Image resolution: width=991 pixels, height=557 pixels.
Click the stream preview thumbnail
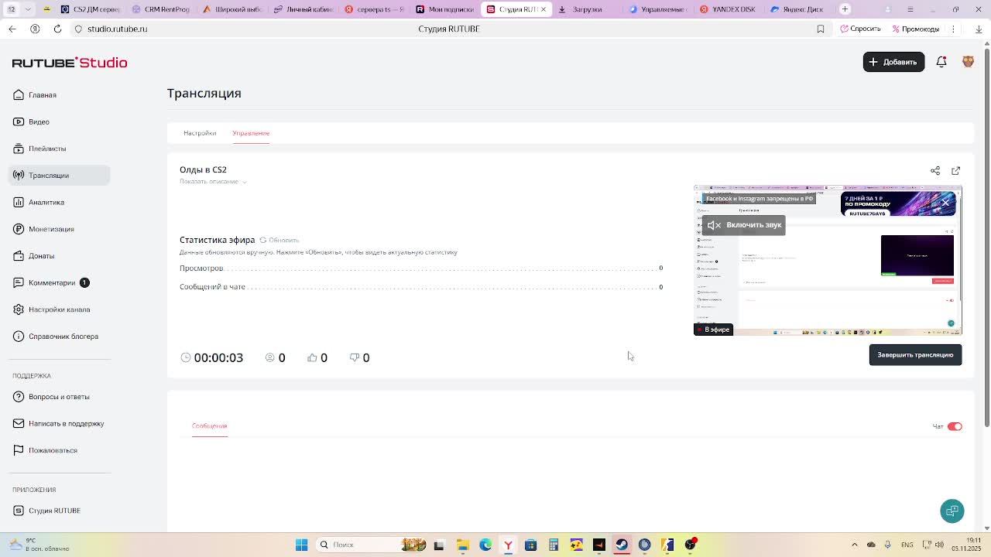(828, 260)
